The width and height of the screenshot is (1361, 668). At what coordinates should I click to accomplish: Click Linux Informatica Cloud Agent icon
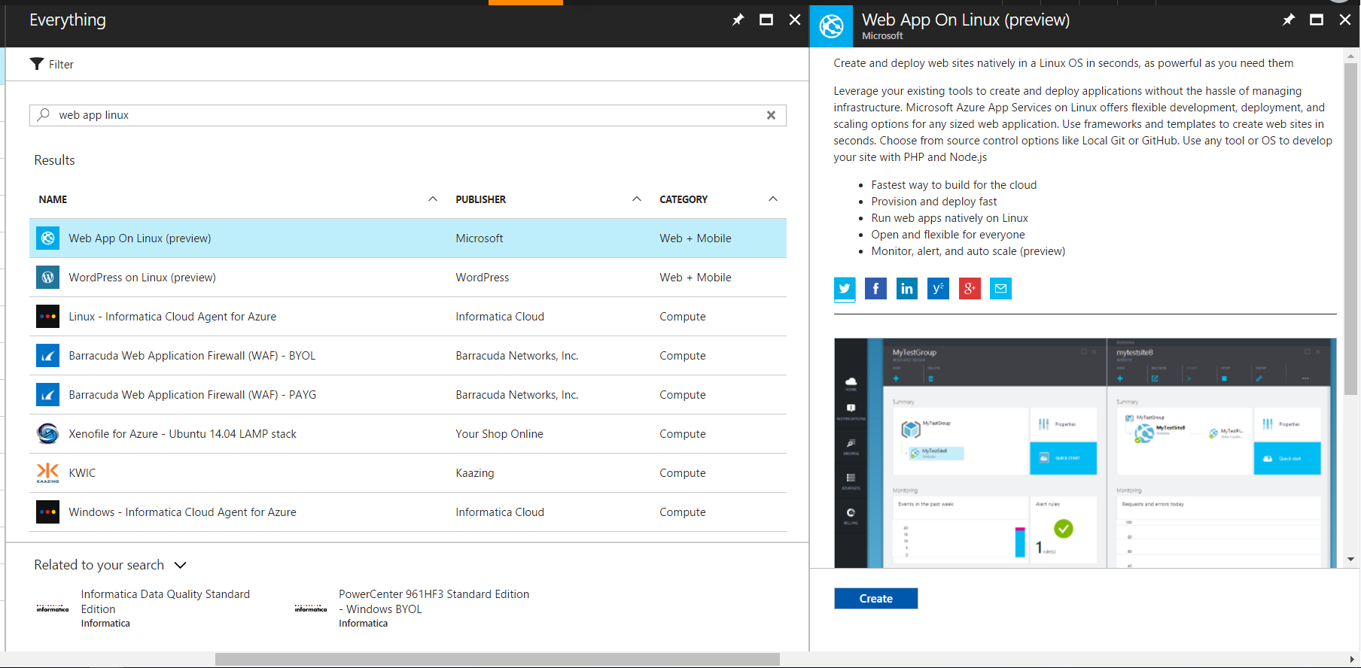point(47,317)
